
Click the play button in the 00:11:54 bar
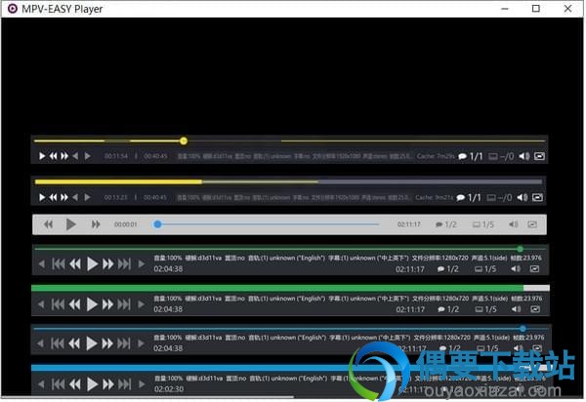[x=42, y=156]
